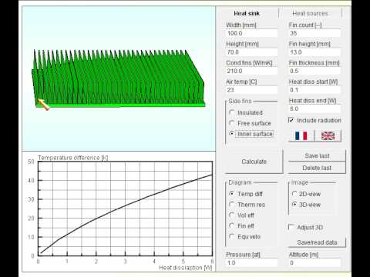Switch to the Heat sink tab

(247, 13)
